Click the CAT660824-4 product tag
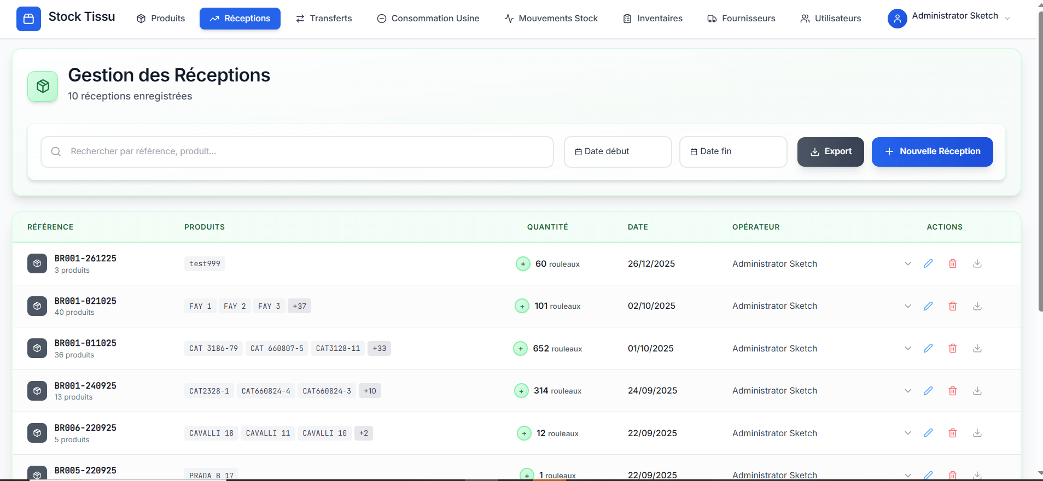Screen dimensions: 1043x481 (266, 391)
